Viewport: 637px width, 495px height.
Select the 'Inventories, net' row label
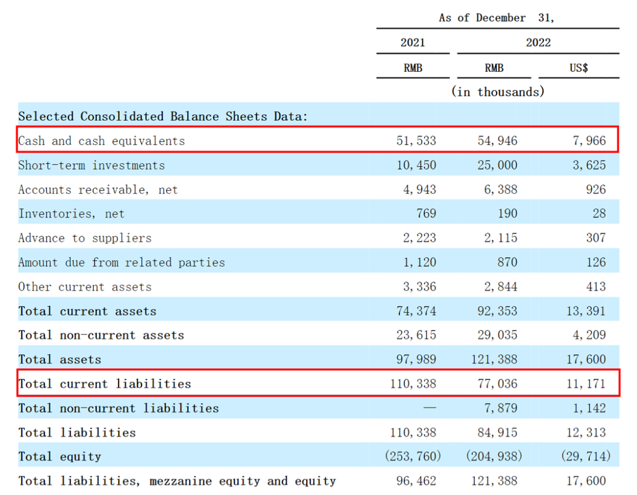coord(71,213)
